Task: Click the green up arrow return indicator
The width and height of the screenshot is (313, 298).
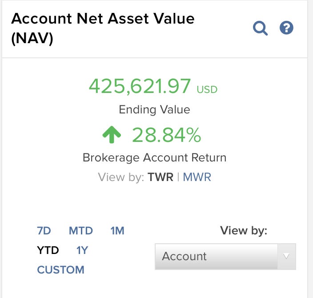Action: click(x=112, y=135)
